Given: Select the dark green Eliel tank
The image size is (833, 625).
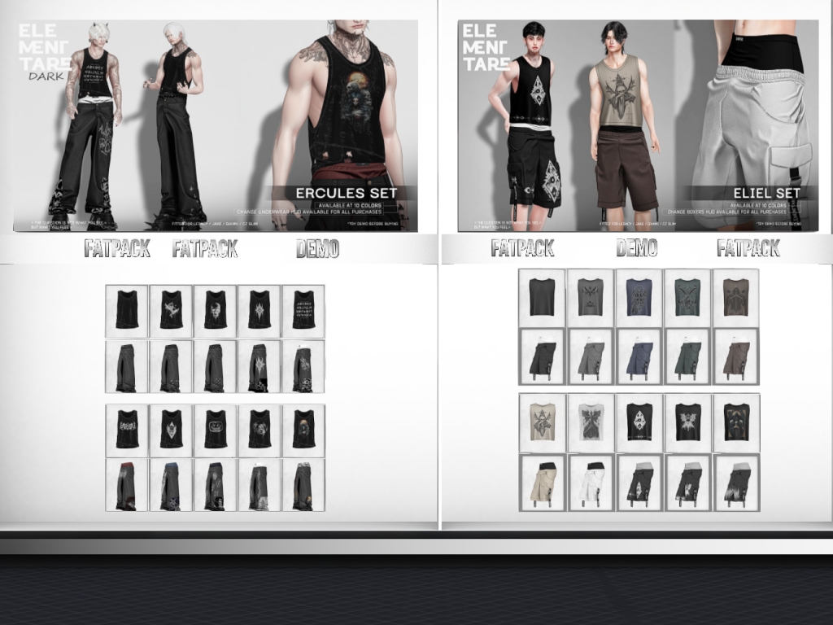Looking at the screenshot, I should (x=687, y=298).
